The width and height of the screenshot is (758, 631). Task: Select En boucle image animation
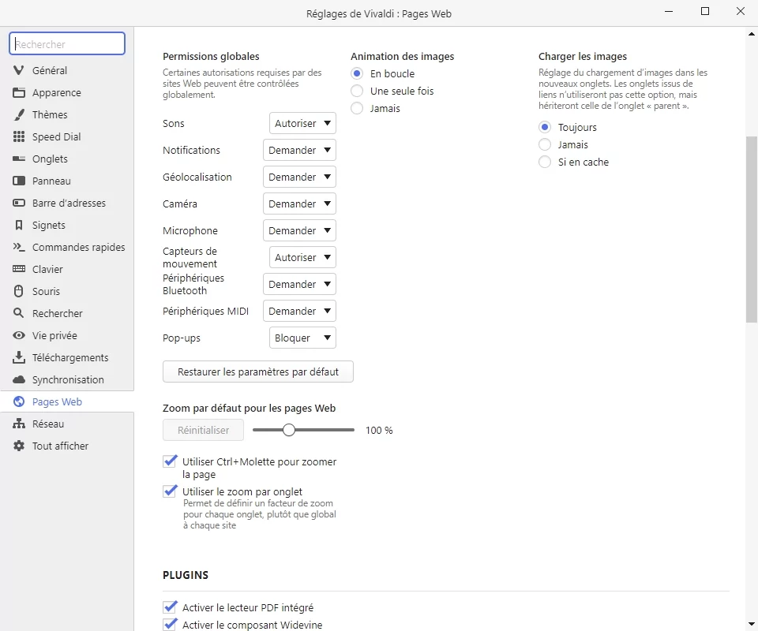pos(357,74)
